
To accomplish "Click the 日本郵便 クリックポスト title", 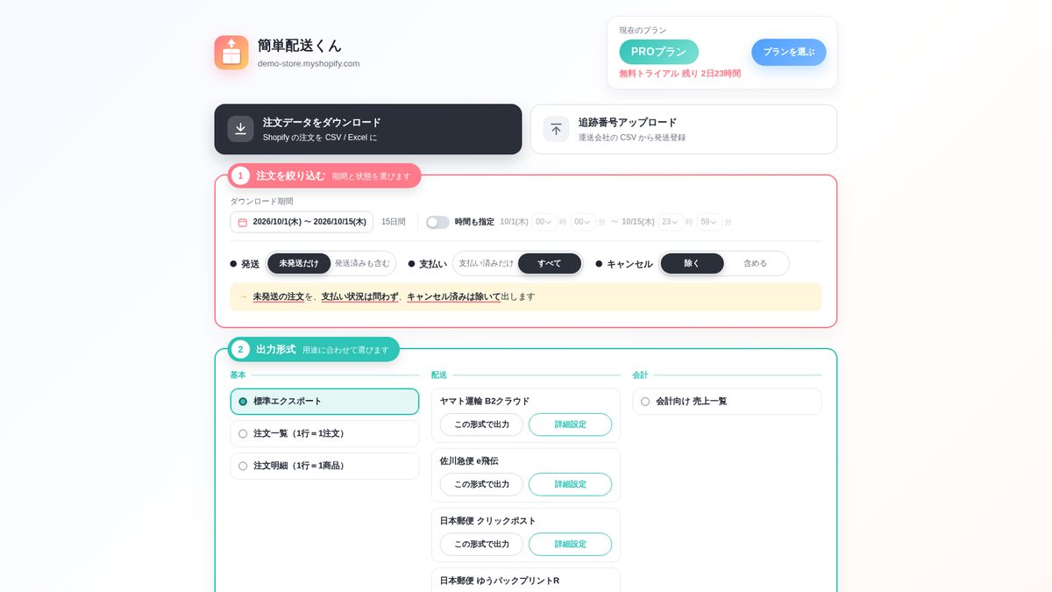I will (487, 520).
